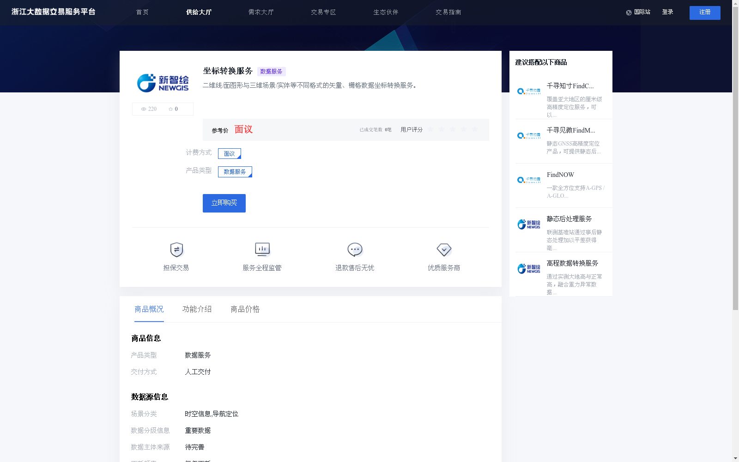Click the 优质服务商 diamond icon
The height and width of the screenshot is (462, 739).
click(444, 249)
